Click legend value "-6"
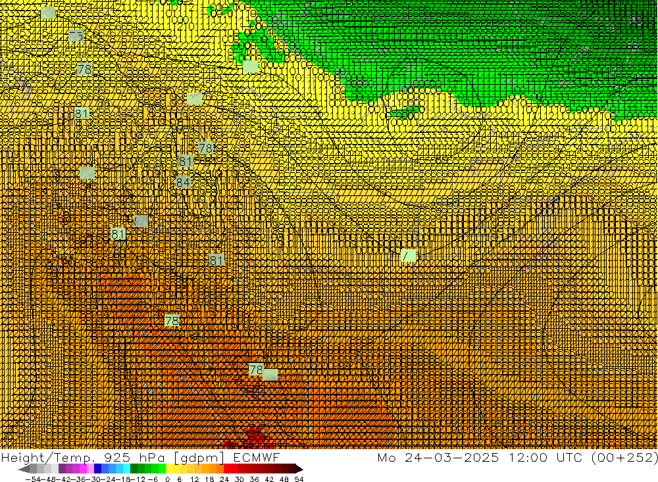658x482 pixels. coord(153,479)
